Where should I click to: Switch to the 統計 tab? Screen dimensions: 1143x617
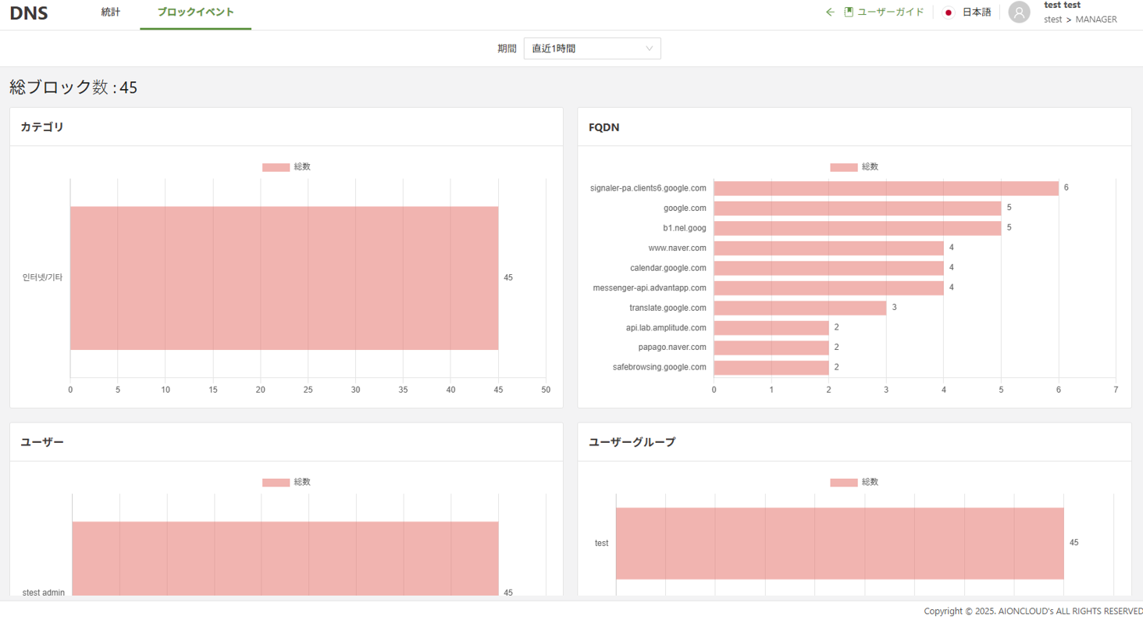tap(111, 12)
